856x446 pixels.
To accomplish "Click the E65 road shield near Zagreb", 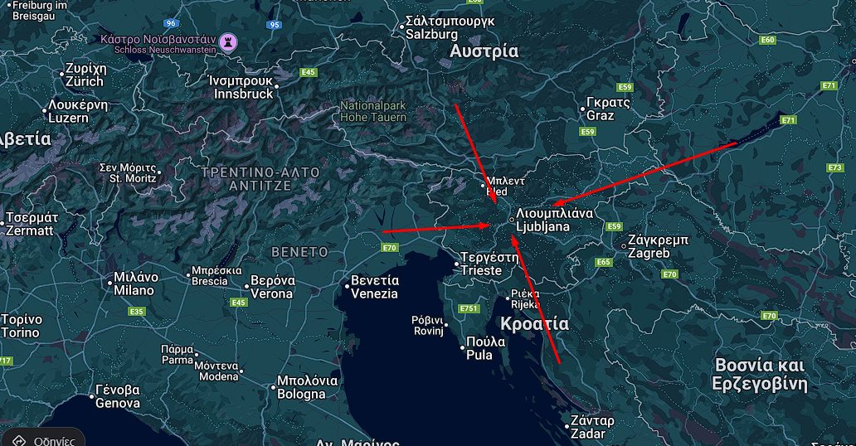I will pyautogui.click(x=603, y=262).
